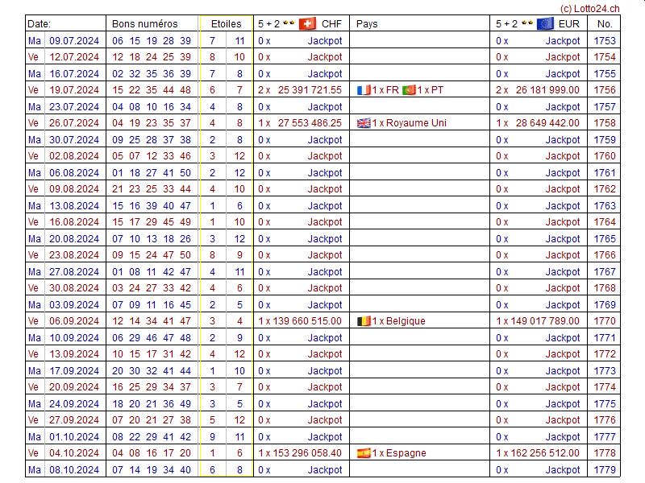This screenshot has width=645, height=483.
Task: Click the UK flag next to Royaume Uni
Action: click(x=364, y=123)
